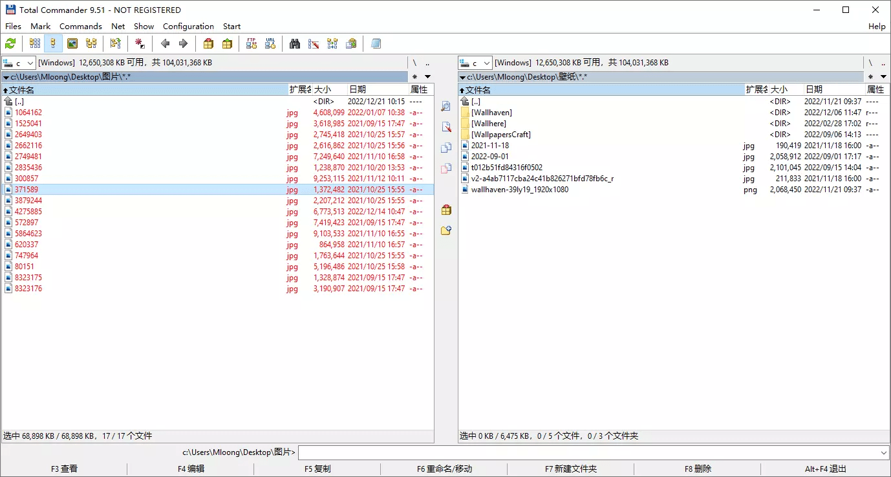The height and width of the screenshot is (477, 891).
Task: Launch the Multi-rename tool icon
Action: [314, 44]
